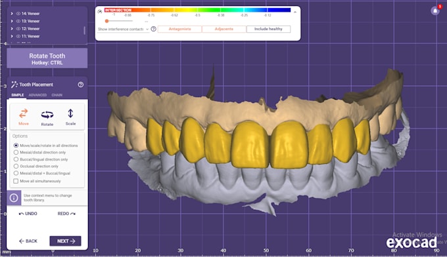Click the info icon beside context menu hint
The width and height of the screenshot is (447, 257).
(x=14, y=198)
